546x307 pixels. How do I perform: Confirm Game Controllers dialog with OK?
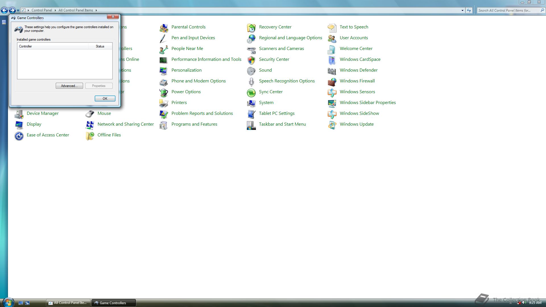(x=105, y=98)
